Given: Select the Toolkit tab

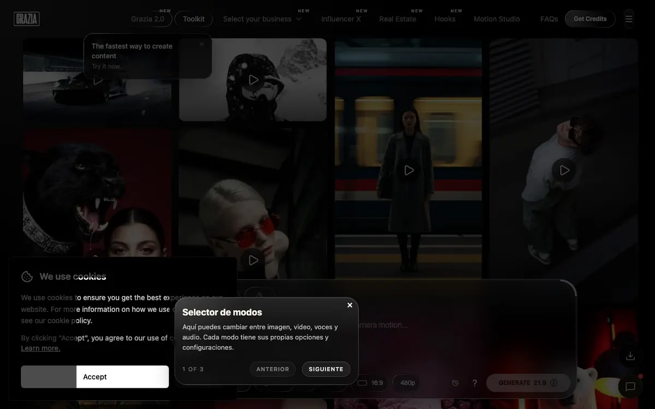Looking at the screenshot, I should click(x=194, y=19).
